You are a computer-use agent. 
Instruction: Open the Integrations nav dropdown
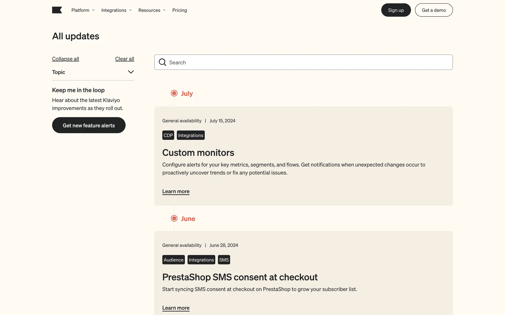click(116, 10)
